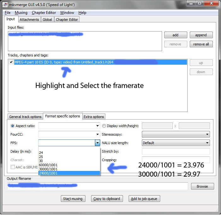221x217 pixels.
Task: Switch to the Attachments tab
Action: [x=29, y=20]
